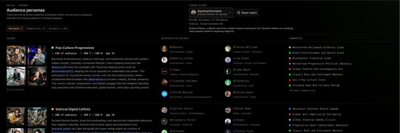Screen dimensions: 400x133
Task: Select Gen Z Pop Culture Icons community
Action: [309, 80]
